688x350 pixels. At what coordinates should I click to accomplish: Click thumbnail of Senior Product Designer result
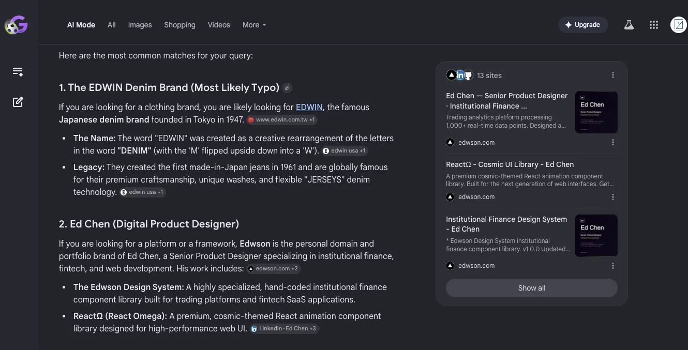(596, 112)
